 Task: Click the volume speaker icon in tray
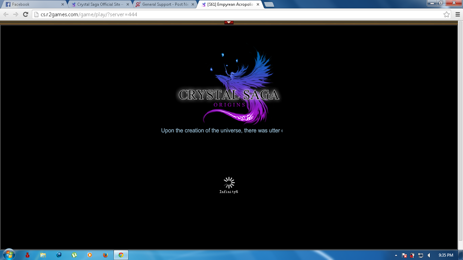click(x=429, y=255)
